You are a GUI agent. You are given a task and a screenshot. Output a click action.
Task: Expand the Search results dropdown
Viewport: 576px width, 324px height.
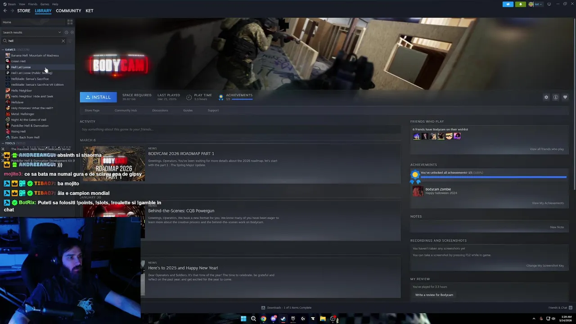tap(59, 32)
